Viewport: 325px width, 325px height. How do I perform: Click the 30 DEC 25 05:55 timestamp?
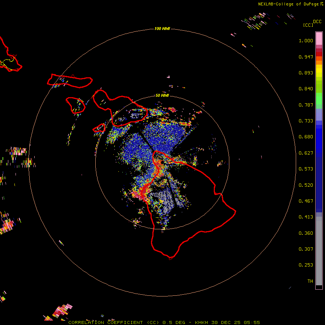point(236,322)
